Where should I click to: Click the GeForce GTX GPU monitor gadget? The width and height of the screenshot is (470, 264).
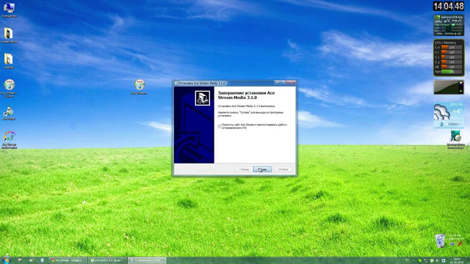[x=449, y=25]
